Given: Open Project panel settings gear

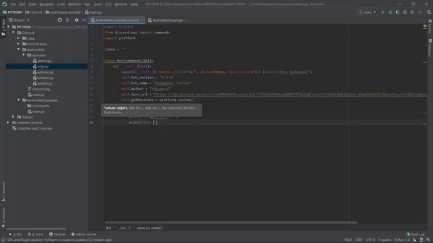Looking at the screenshot, I should (x=76, y=20).
